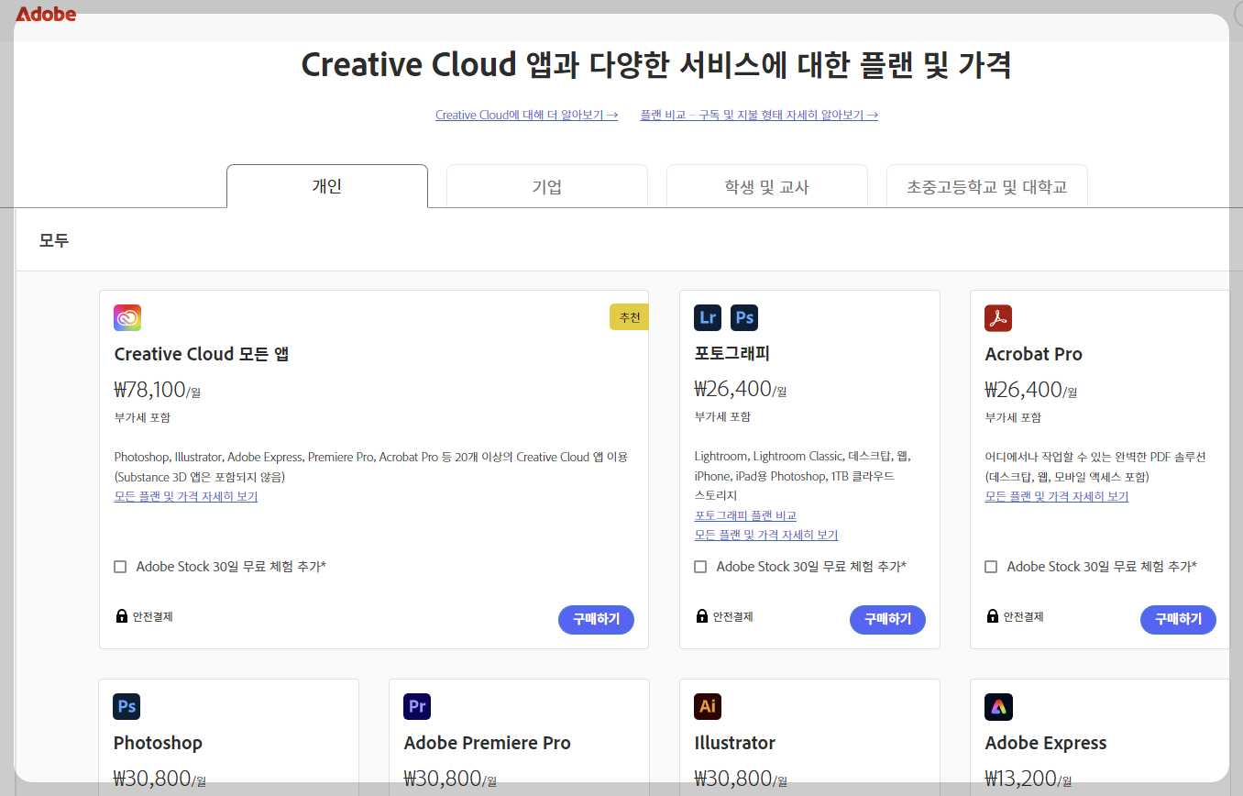Screen dimensions: 1243x796
Task: Click 구매하기 for 포토그래피 plan
Action: tap(887, 620)
